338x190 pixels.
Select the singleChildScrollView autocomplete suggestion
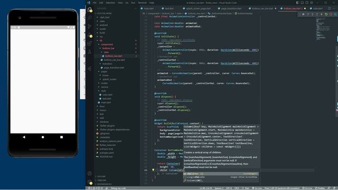coord(221,177)
